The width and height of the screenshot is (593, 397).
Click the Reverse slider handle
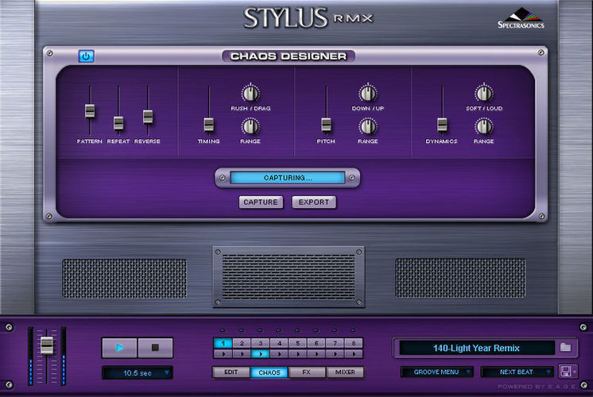[148, 117]
